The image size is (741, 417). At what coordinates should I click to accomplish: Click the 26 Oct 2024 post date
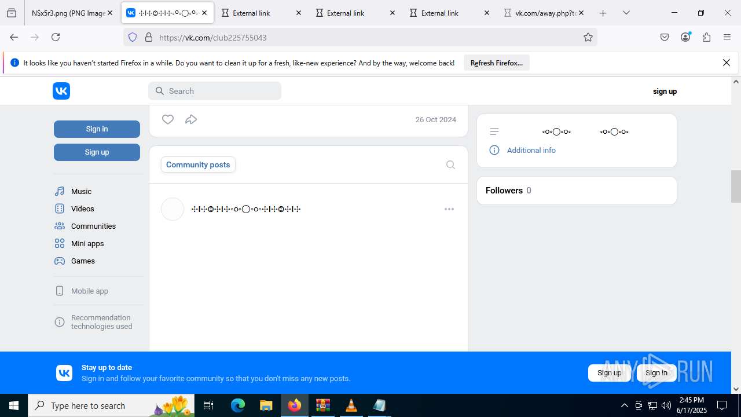pos(436,119)
